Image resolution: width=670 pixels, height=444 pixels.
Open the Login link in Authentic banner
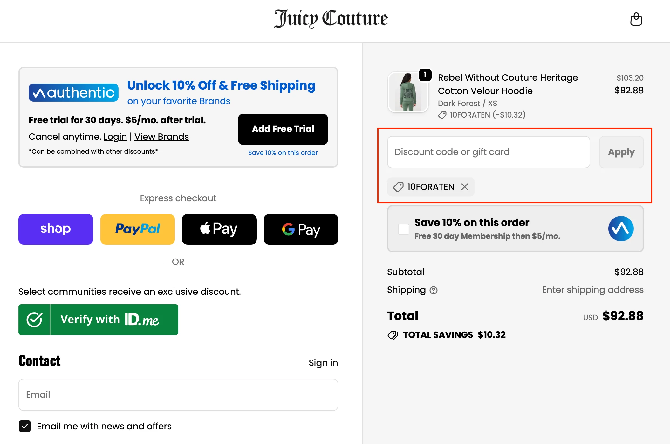pyautogui.click(x=115, y=137)
